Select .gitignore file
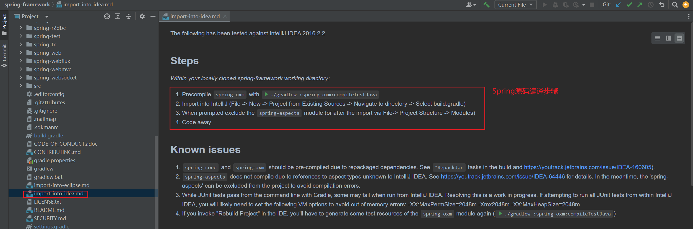Viewport: 693px width, 229px height. click(x=45, y=111)
